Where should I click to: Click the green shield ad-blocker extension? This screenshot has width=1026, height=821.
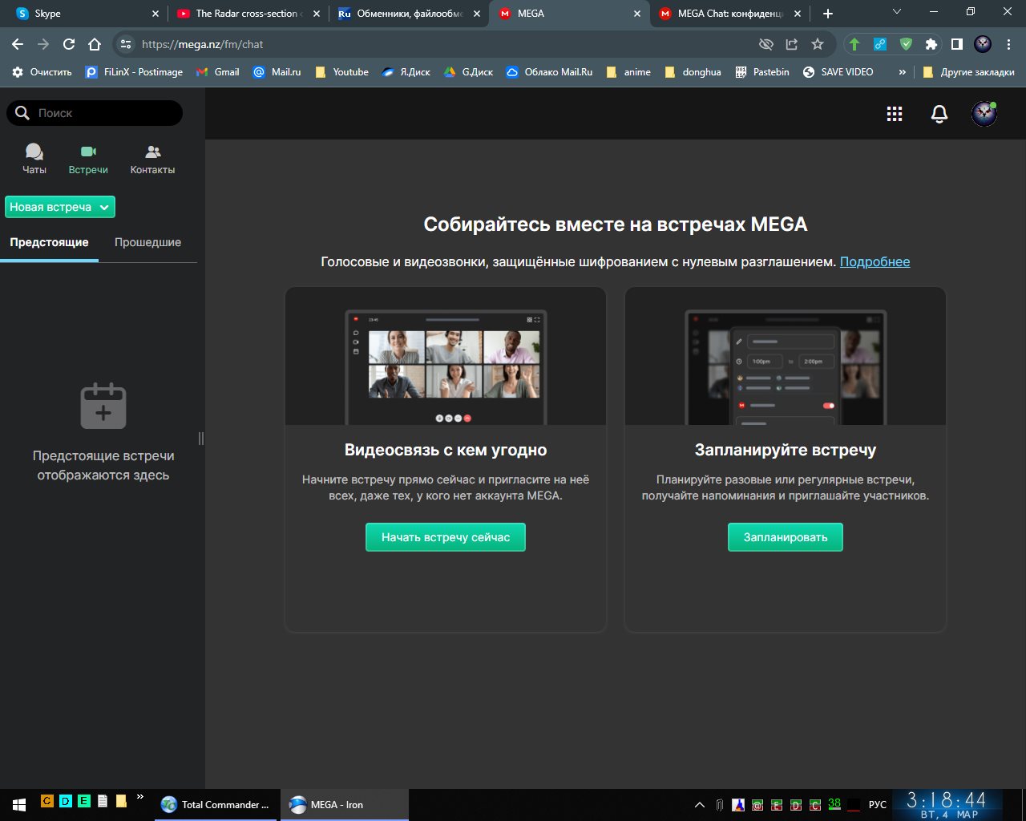coord(906,44)
